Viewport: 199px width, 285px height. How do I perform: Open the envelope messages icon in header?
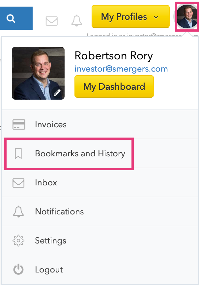pyautogui.click(x=52, y=21)
